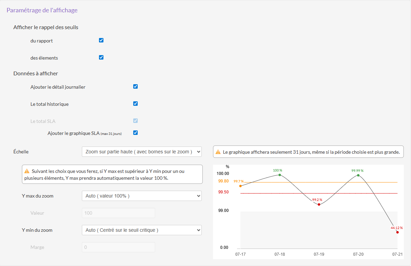Screen dimensions: 411x266
Task: Expand the "Y max du zoom" dropdown
Action: (142, 196)
